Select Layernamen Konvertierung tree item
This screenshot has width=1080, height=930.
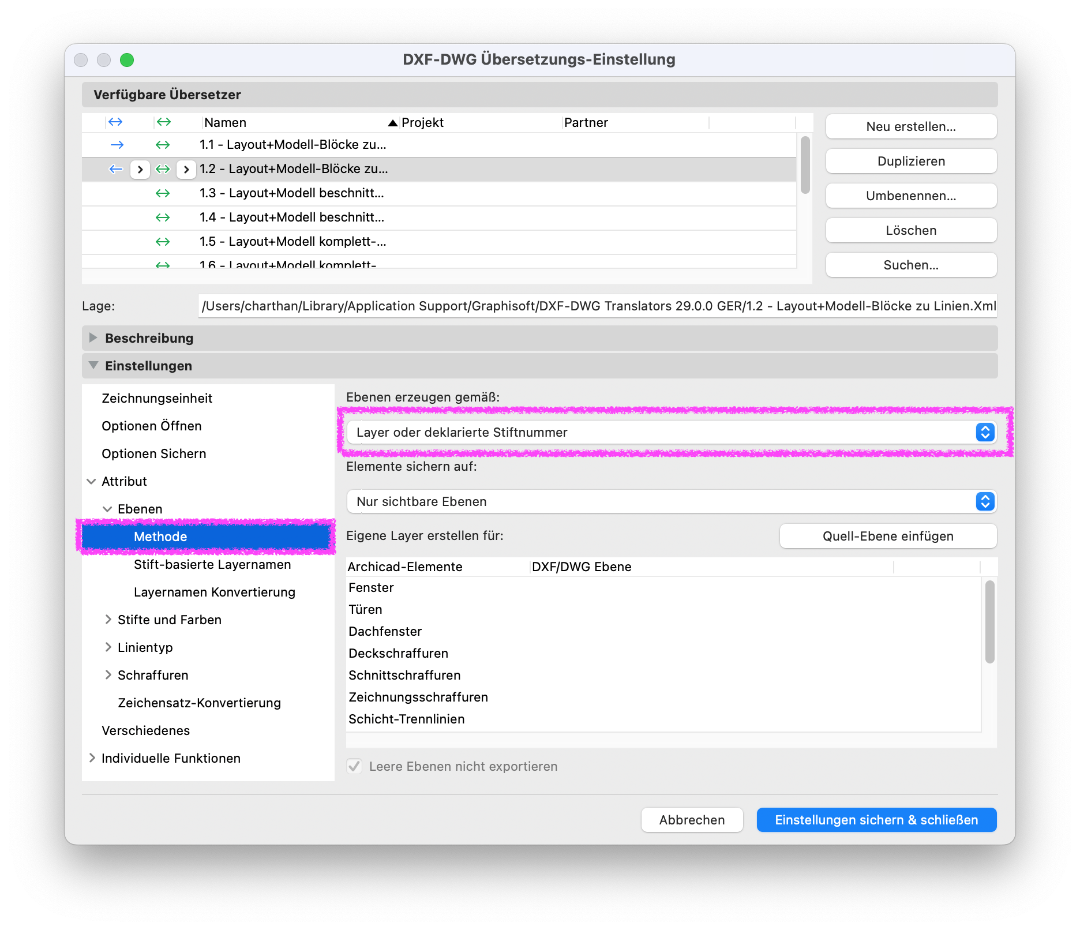214,592
